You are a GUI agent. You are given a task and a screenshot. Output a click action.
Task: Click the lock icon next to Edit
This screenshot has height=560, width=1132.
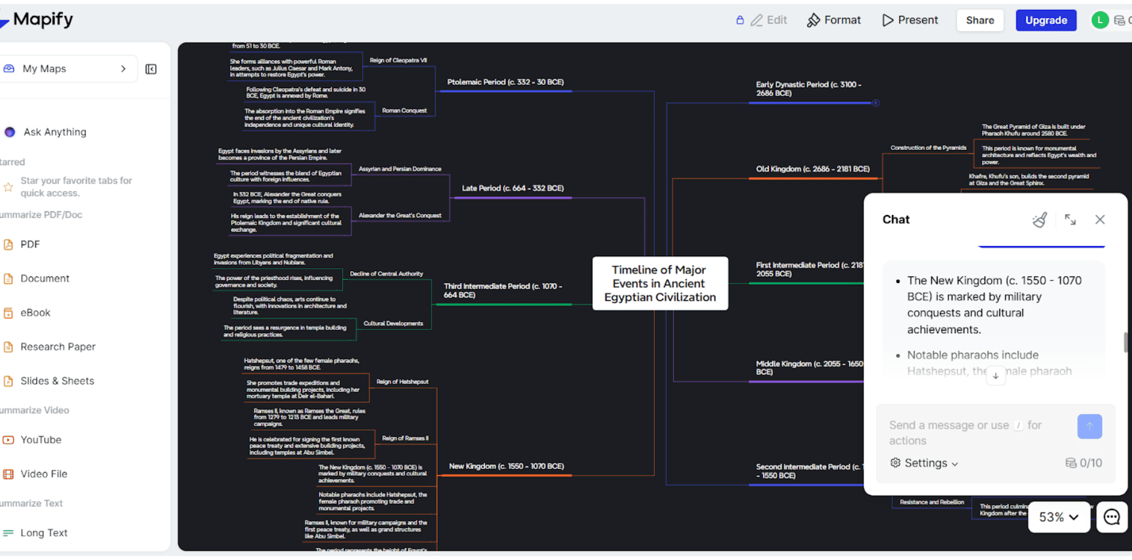tap(739, 20)
